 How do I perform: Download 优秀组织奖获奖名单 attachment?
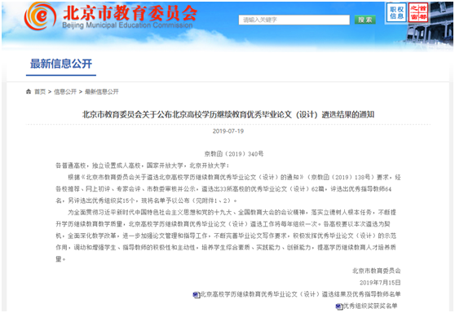click(x=370, y=306)
